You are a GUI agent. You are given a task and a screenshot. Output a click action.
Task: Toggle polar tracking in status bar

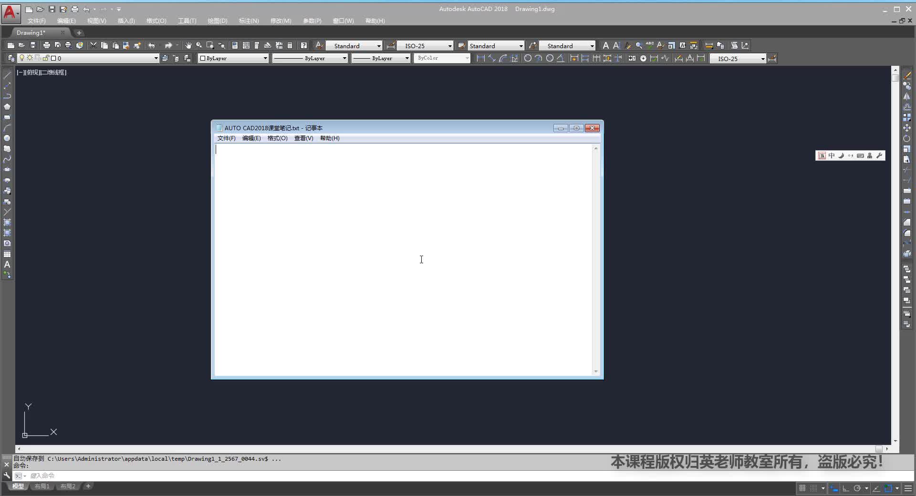click(857, 488)
